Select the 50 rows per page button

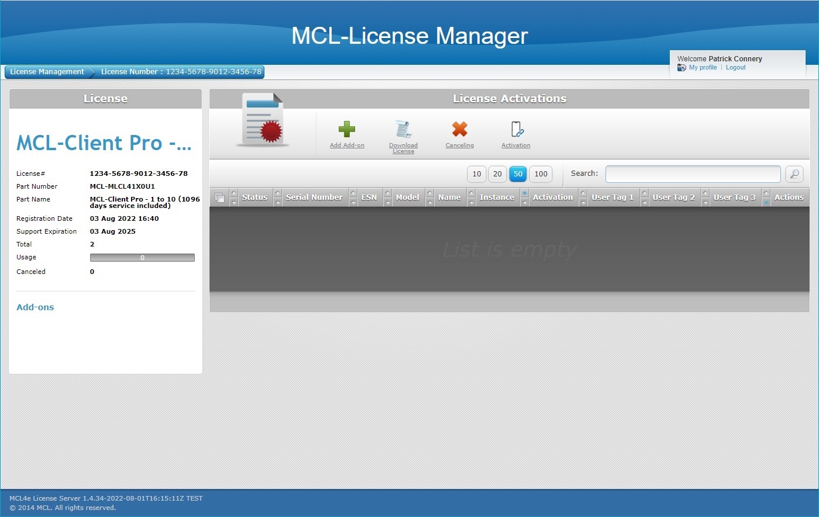tap(518, 174)
